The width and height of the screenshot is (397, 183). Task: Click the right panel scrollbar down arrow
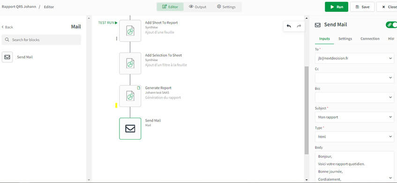click(307, 180)
